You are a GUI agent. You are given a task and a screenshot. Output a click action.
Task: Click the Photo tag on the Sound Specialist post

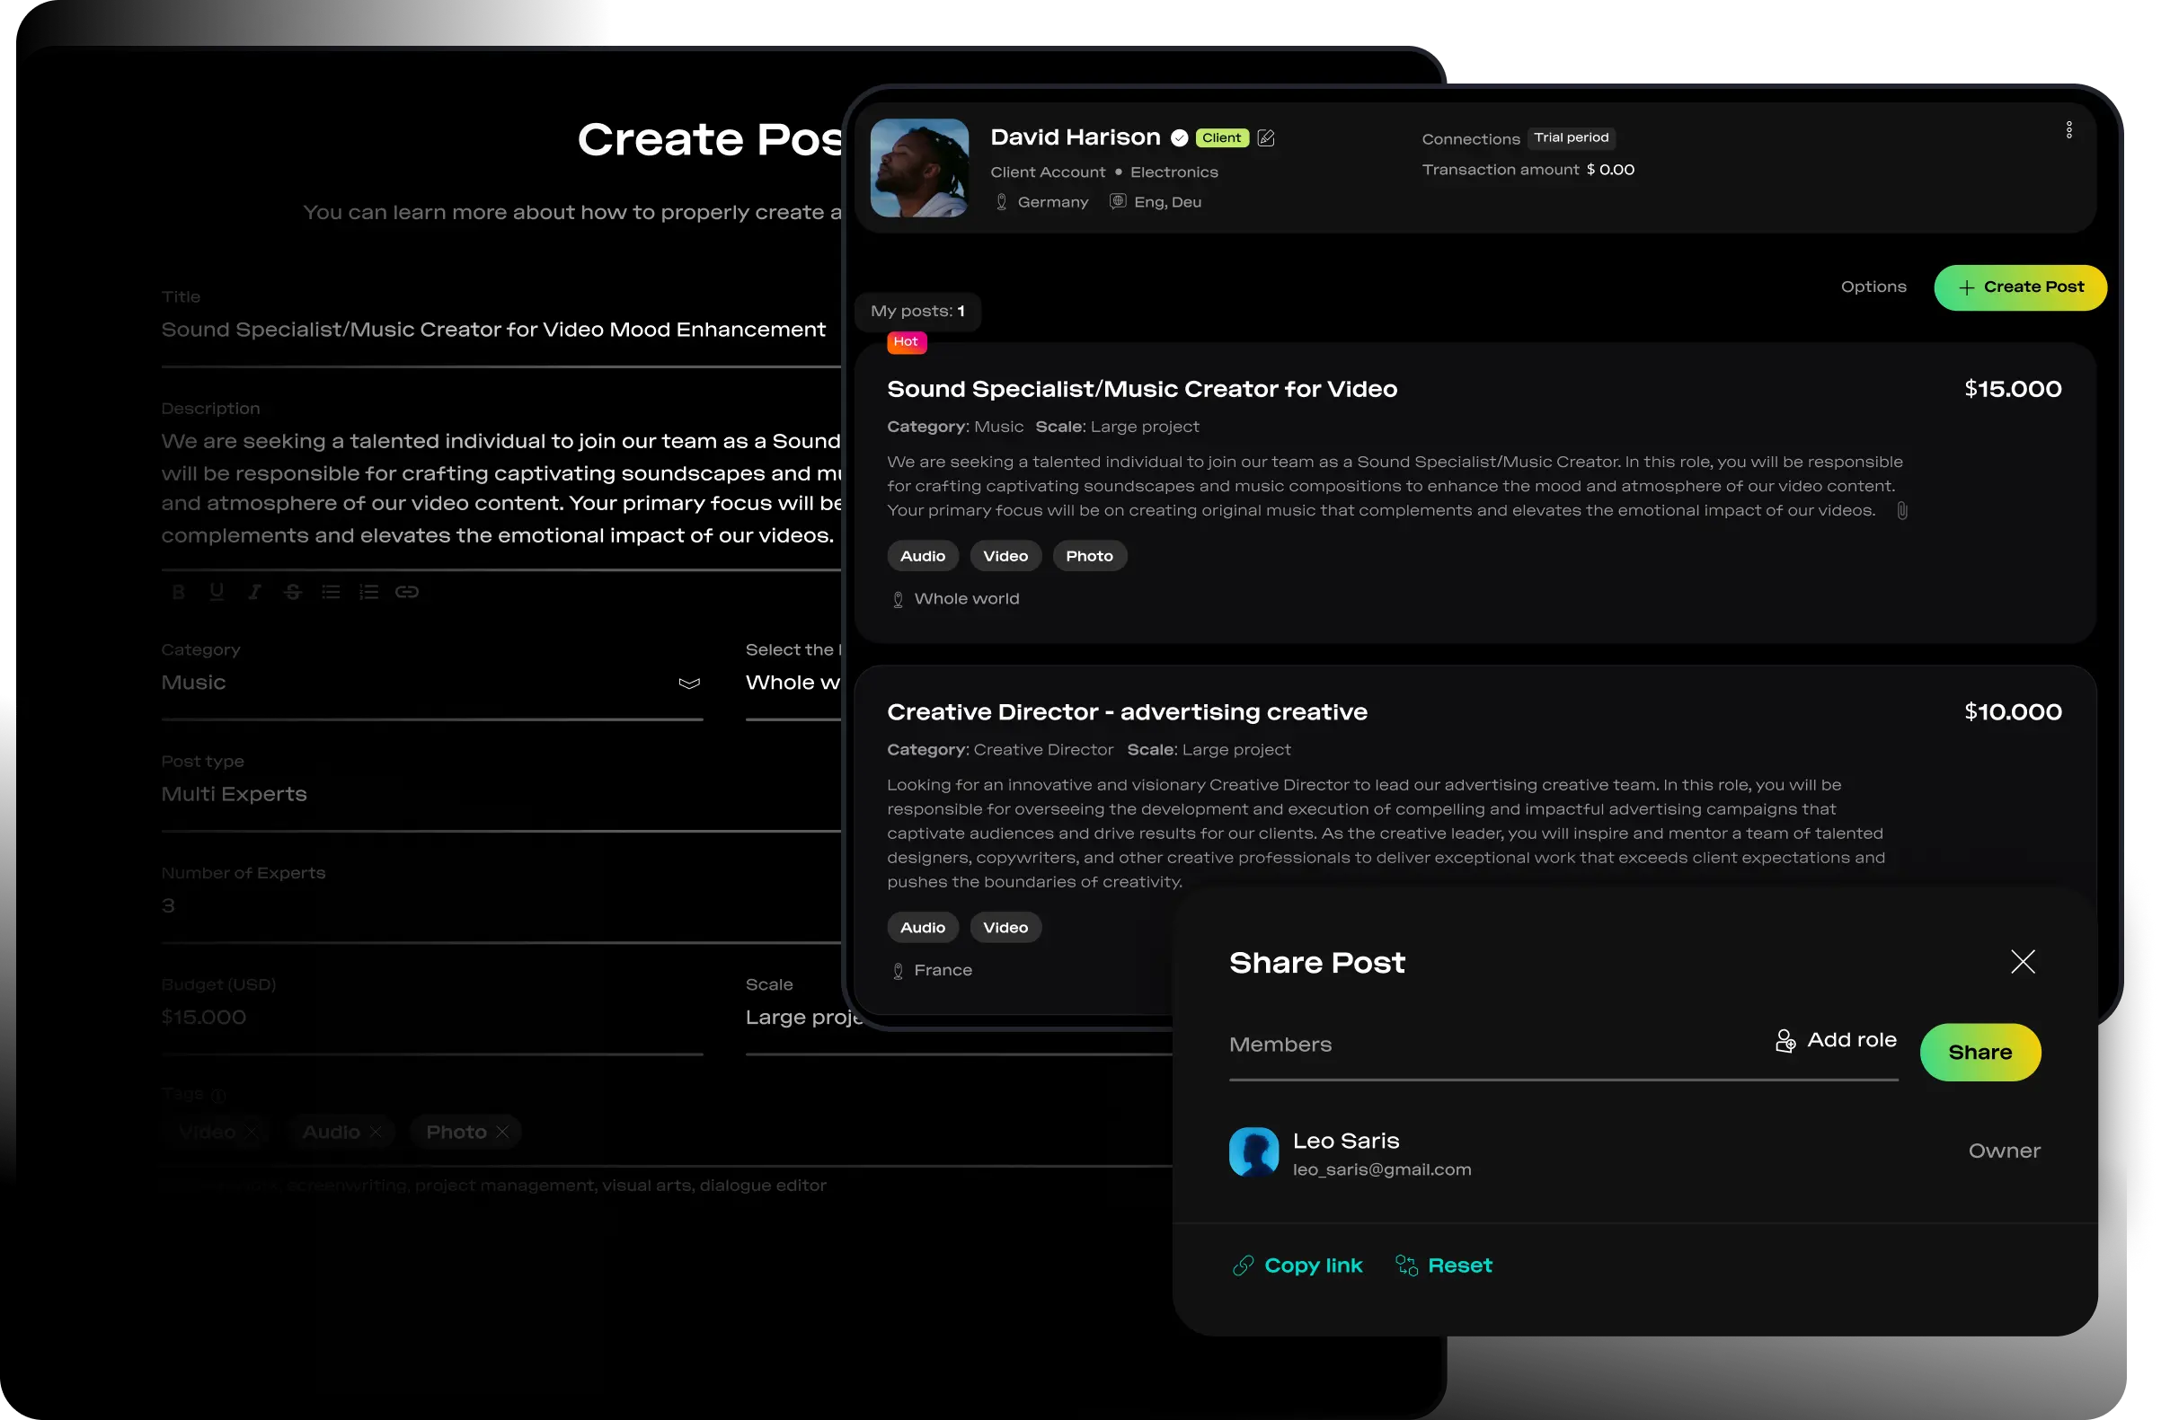click(x=1089, y=556)
